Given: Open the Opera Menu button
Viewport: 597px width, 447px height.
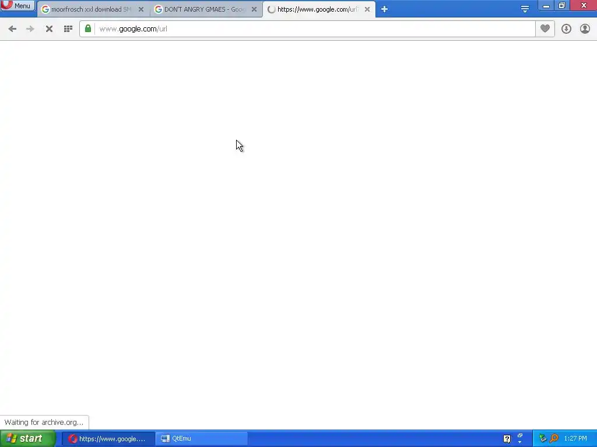Looking at the screenshot, I should point(17,6).
